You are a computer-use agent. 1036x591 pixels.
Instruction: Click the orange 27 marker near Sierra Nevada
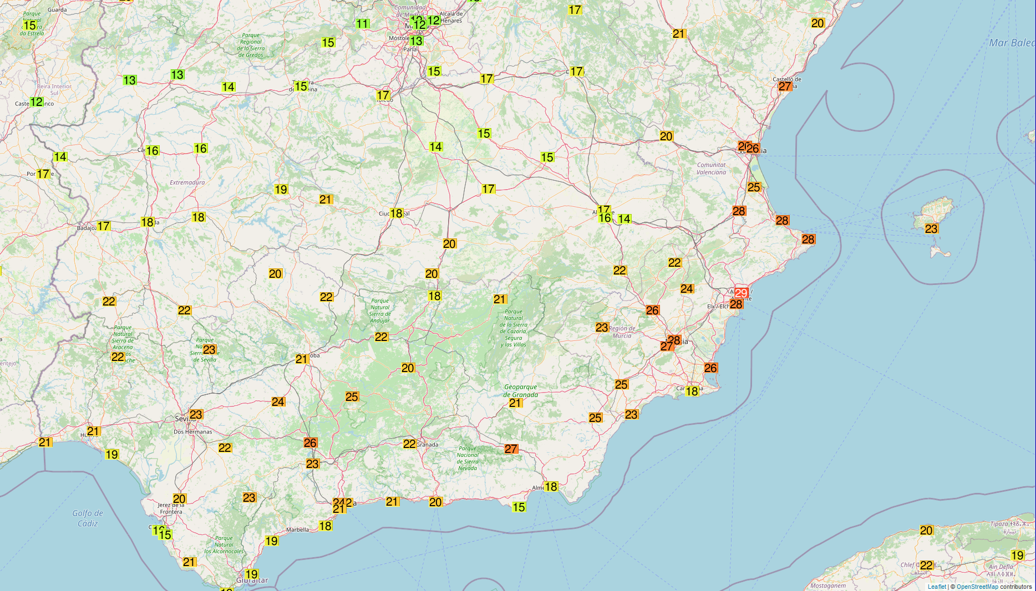511,449
